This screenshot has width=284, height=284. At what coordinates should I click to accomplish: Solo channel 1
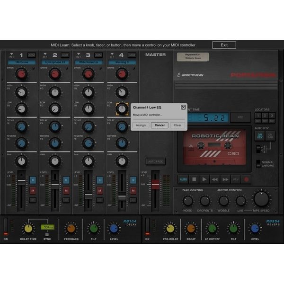pos(33,180)
